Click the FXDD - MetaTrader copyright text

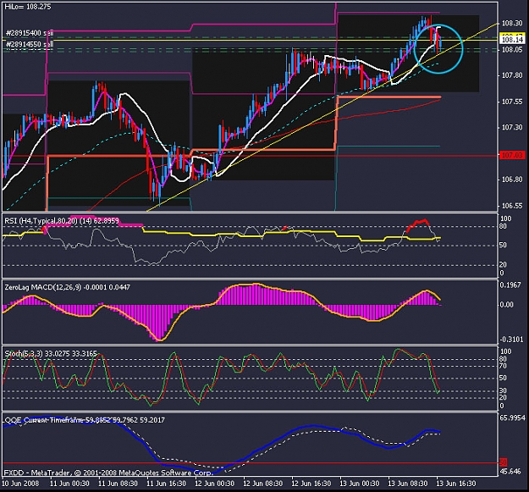tap(108, 473)
